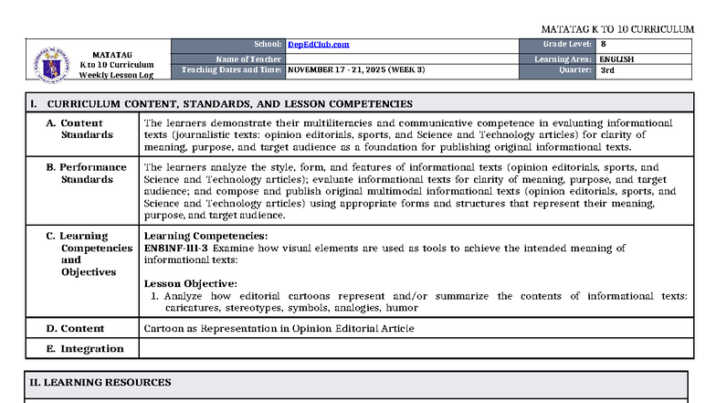Click section heading 'I. CURRICULUM CONTENT, STANDARDS, AND LESSON COMPETENCIES'

pyautogui.click(x=221, y=104)
